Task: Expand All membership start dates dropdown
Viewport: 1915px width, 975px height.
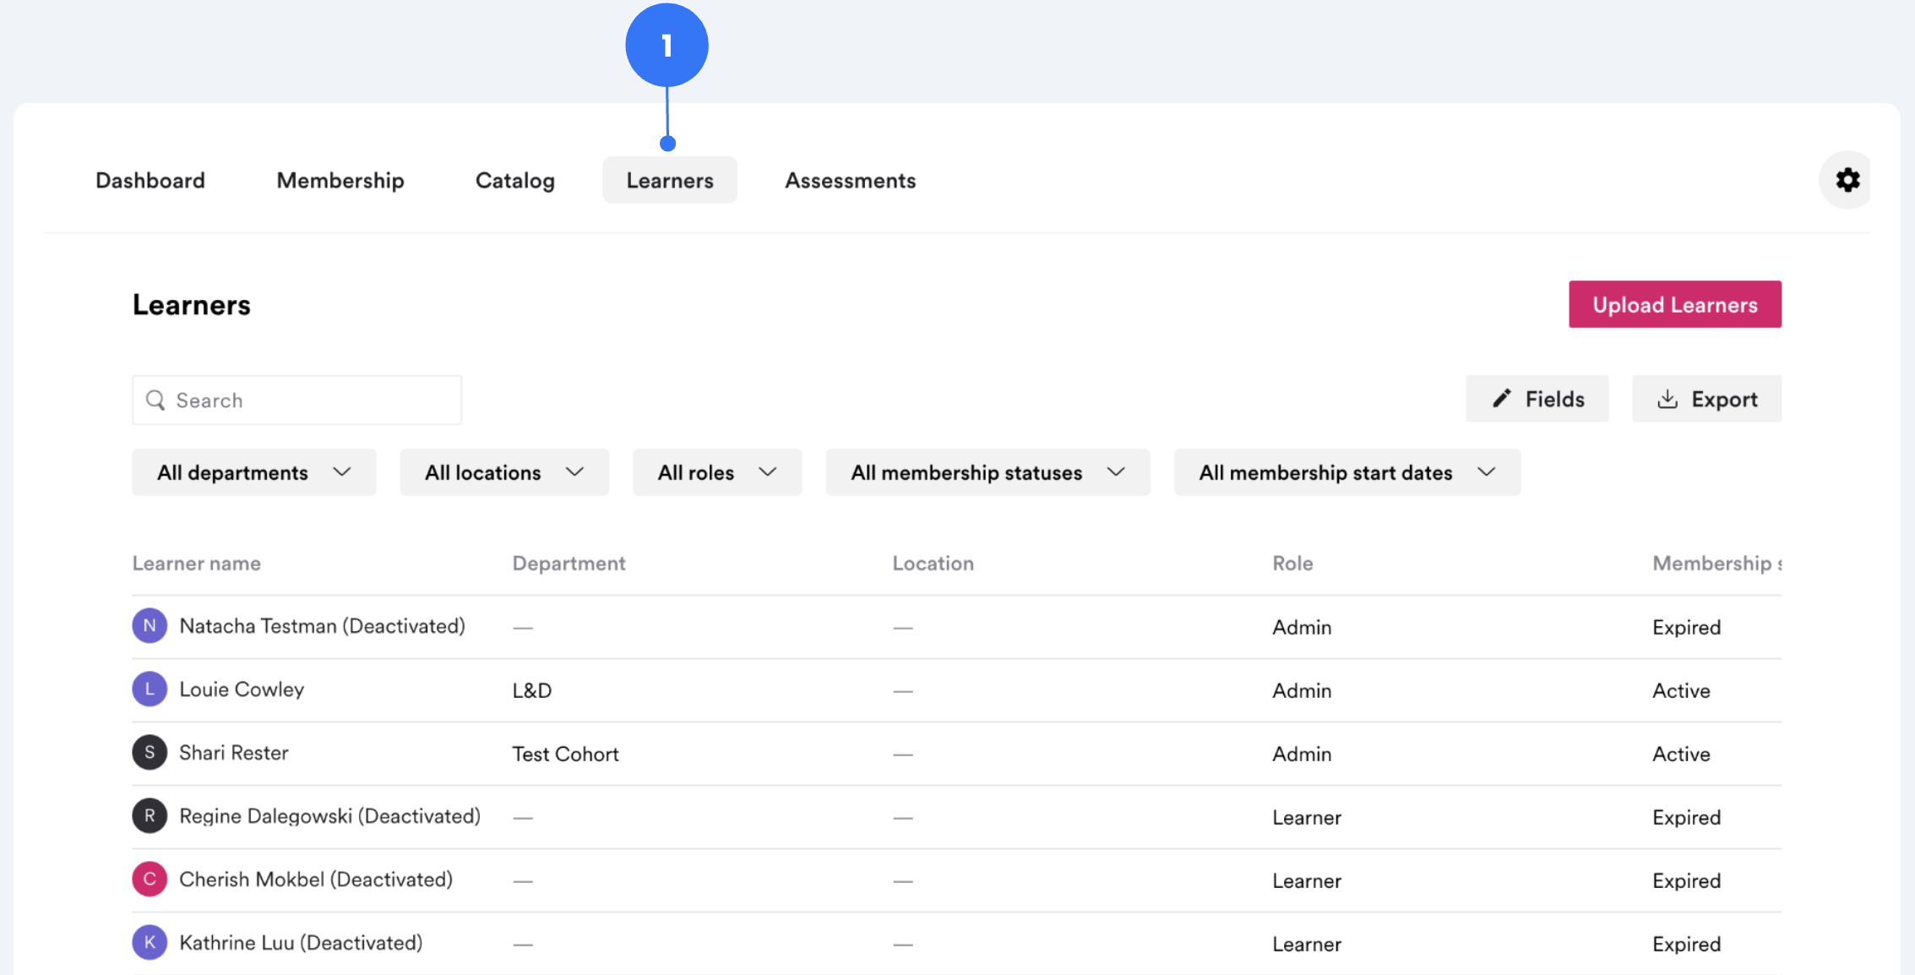Action: click(1347, 472)
